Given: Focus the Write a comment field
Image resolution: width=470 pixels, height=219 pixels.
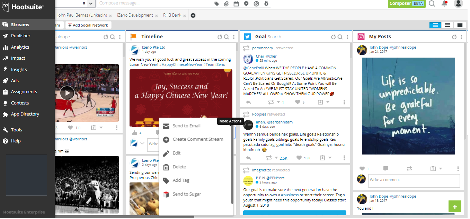Looking at the screenshot, I should 414,180.
